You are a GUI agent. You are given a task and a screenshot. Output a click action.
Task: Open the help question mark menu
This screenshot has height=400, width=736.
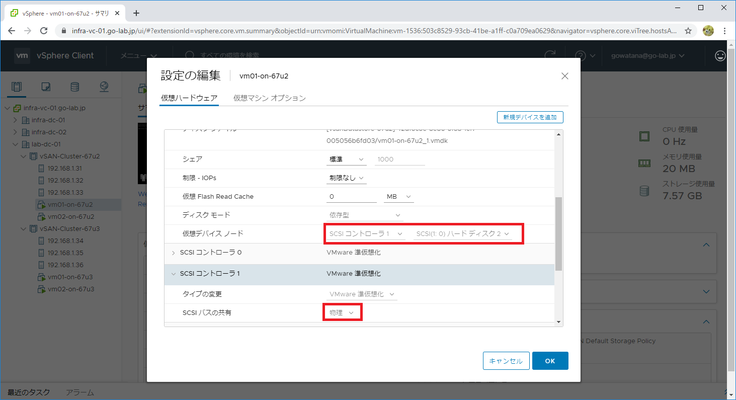[585, 55]
